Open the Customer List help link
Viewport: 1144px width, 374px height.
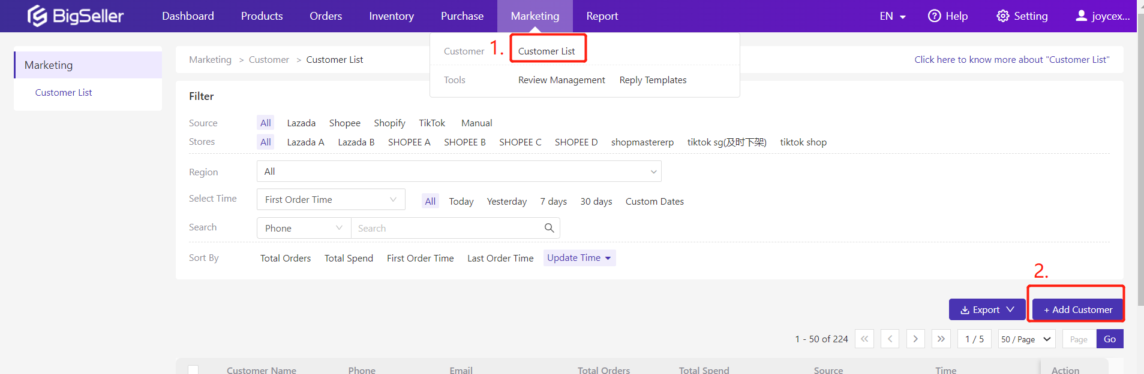click(1012, 60)
